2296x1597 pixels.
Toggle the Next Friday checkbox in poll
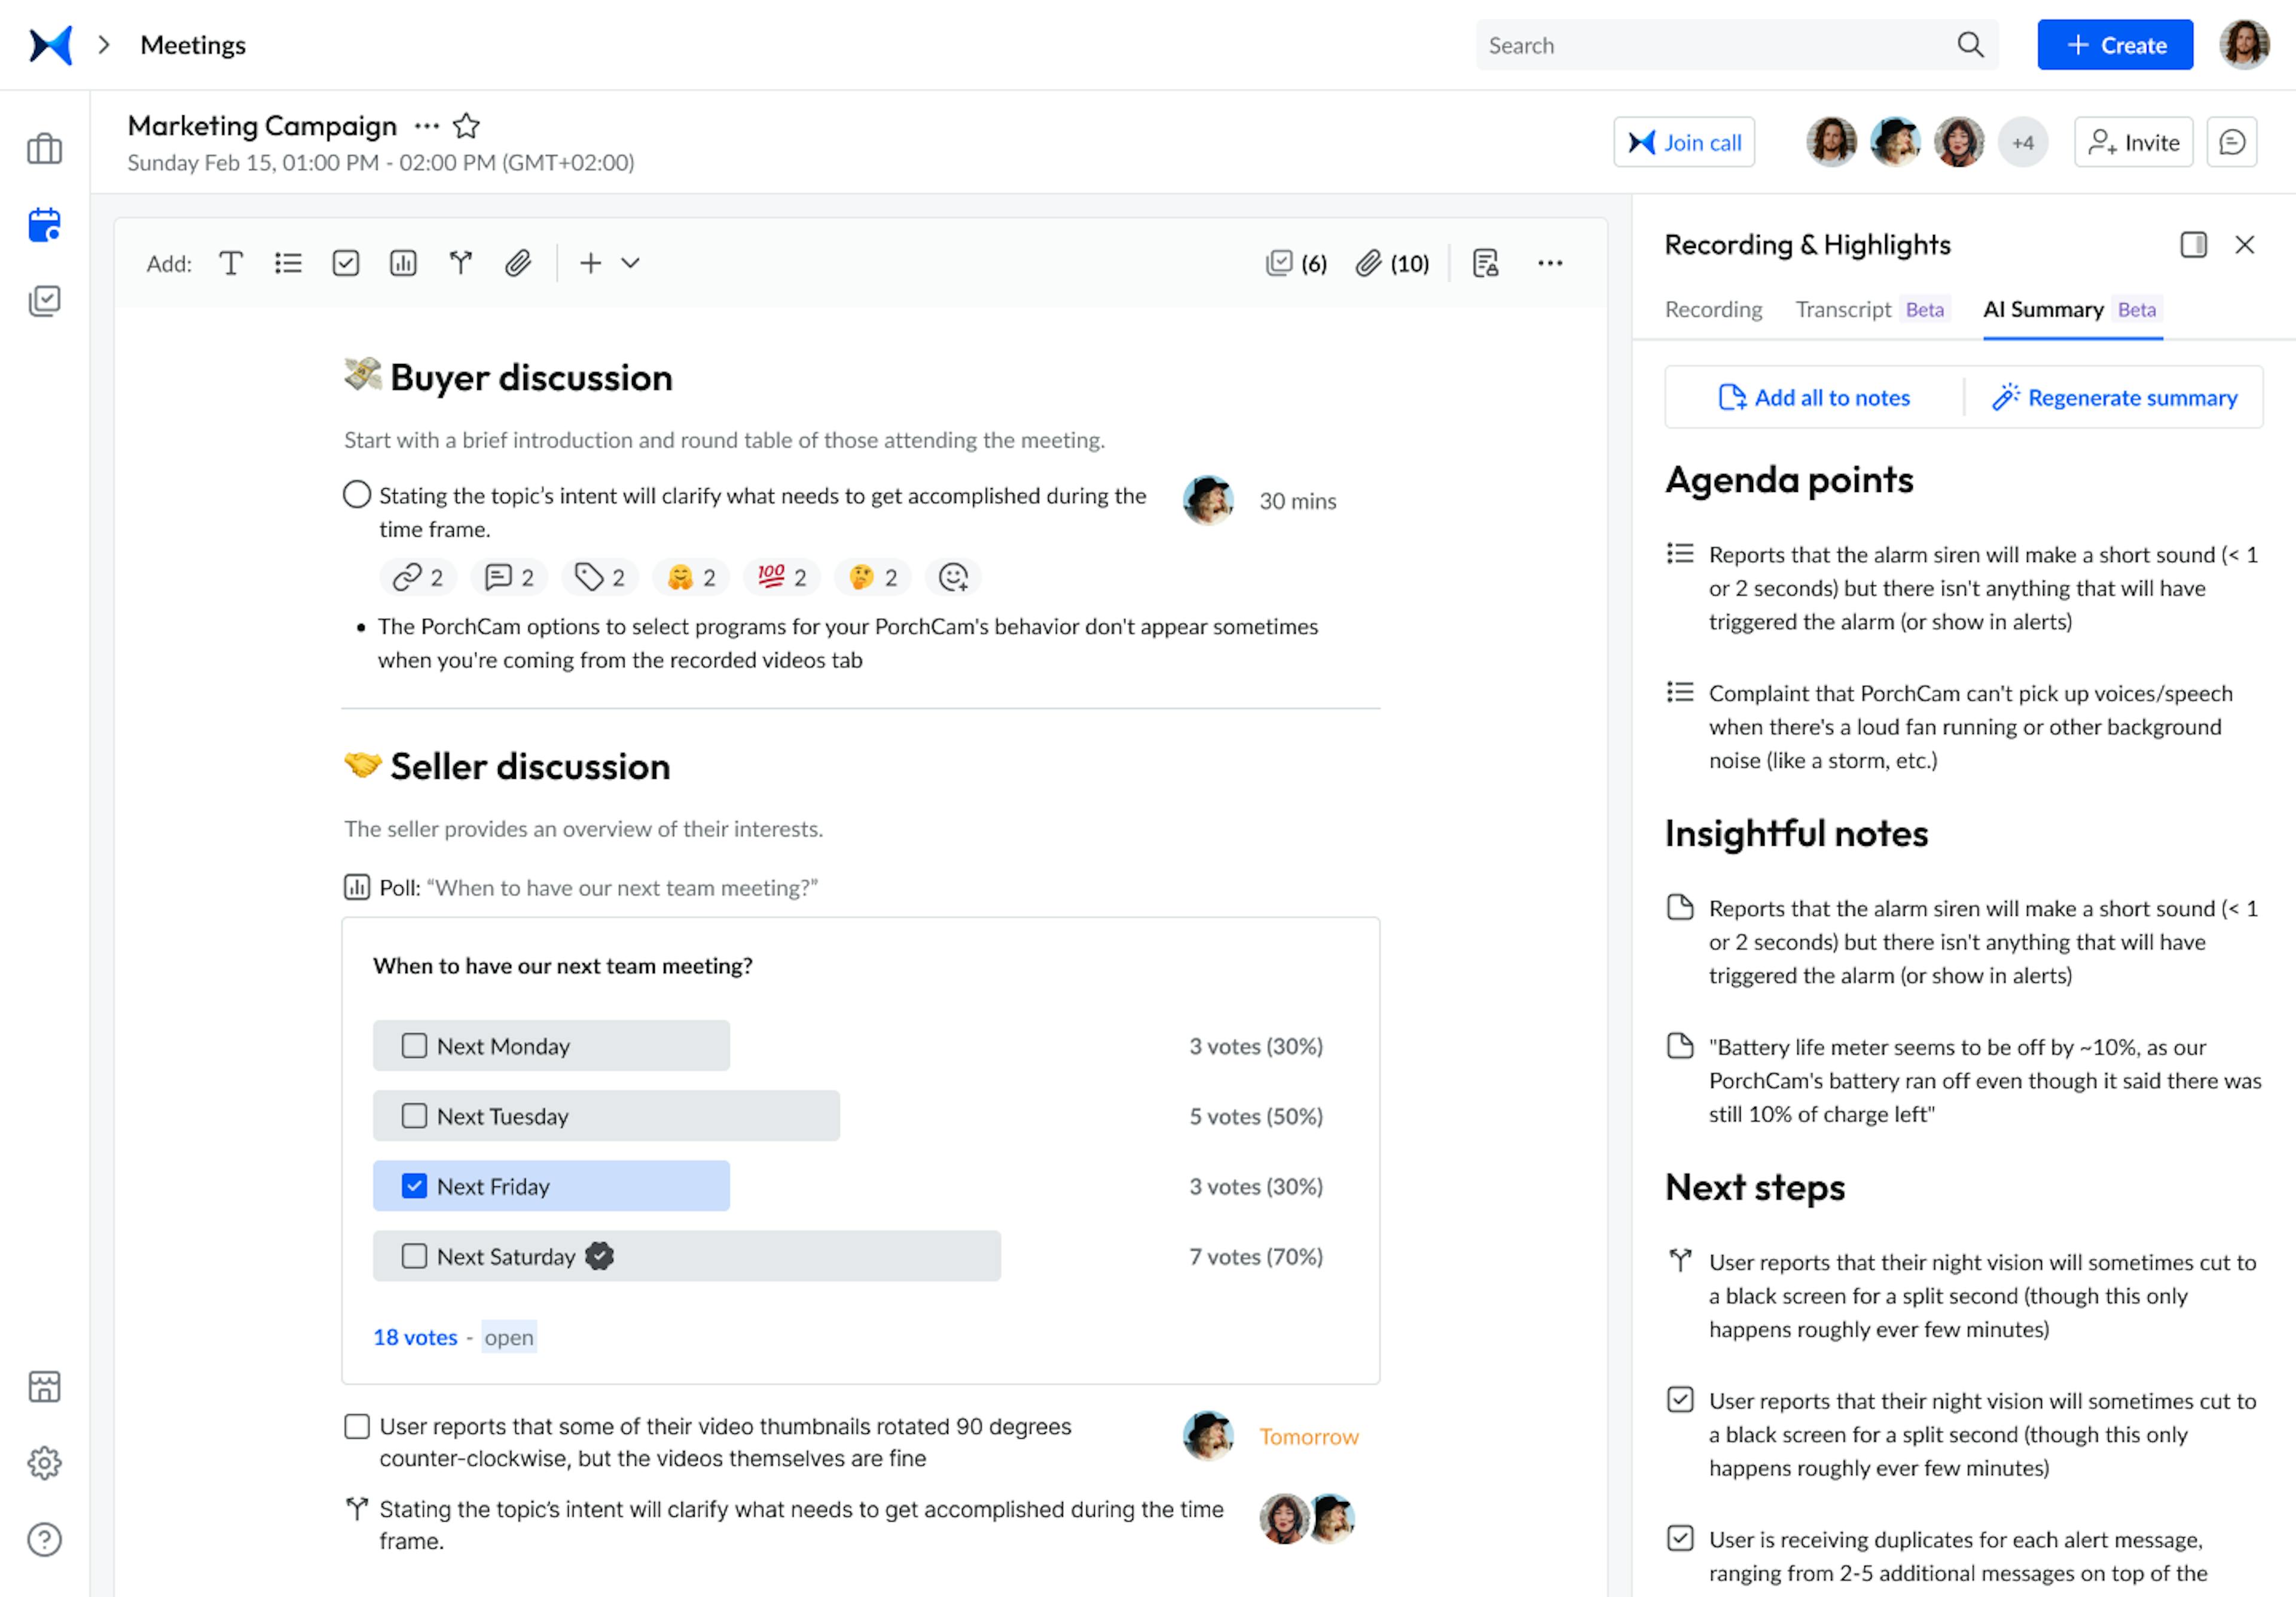(x=414, y=1186)
